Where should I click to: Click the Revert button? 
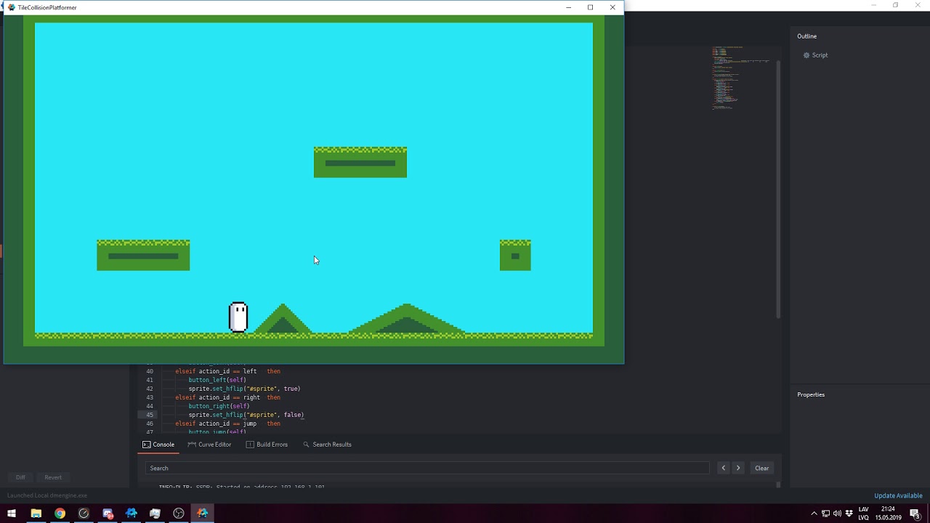pos(53,477)
